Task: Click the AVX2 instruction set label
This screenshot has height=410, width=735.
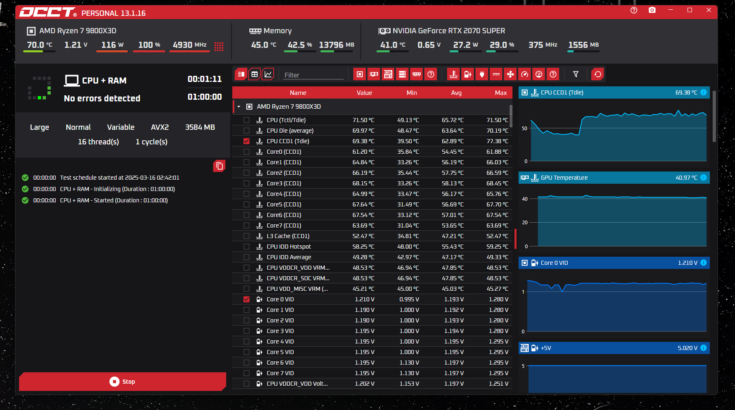Action: [160, 127]
